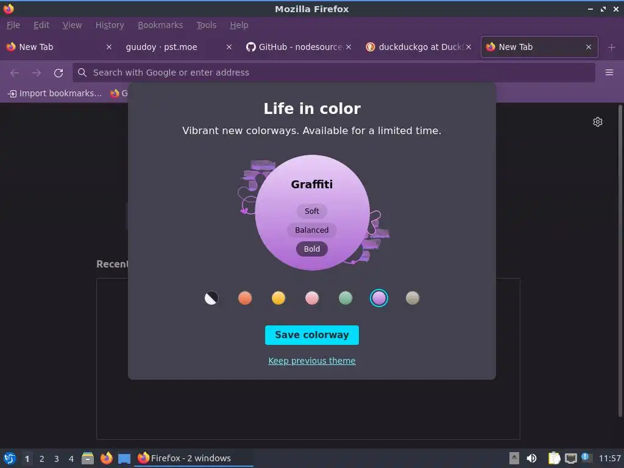Open the volume control in system tray
Image resolution: width=624 pixels, height=468 pixels.
[x=531, y=458]
